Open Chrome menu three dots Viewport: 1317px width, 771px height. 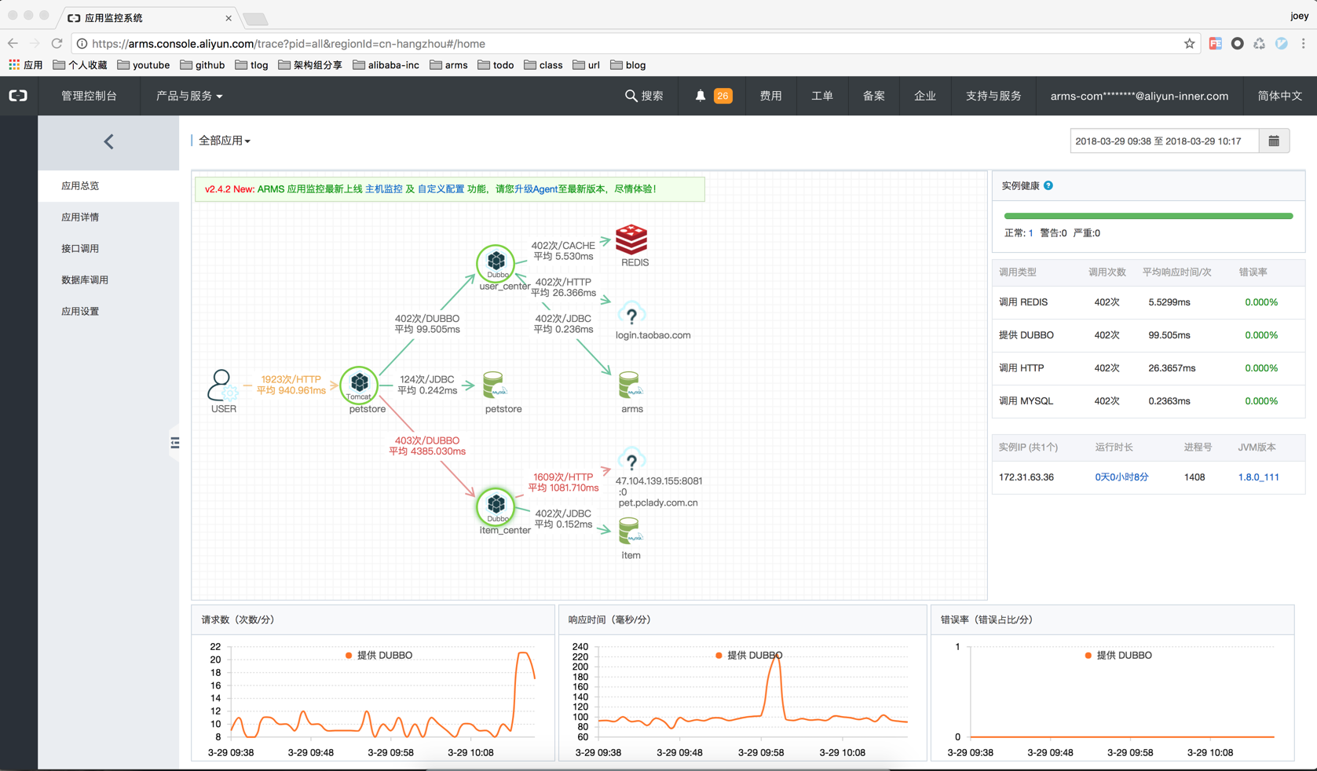point(1303,44)
